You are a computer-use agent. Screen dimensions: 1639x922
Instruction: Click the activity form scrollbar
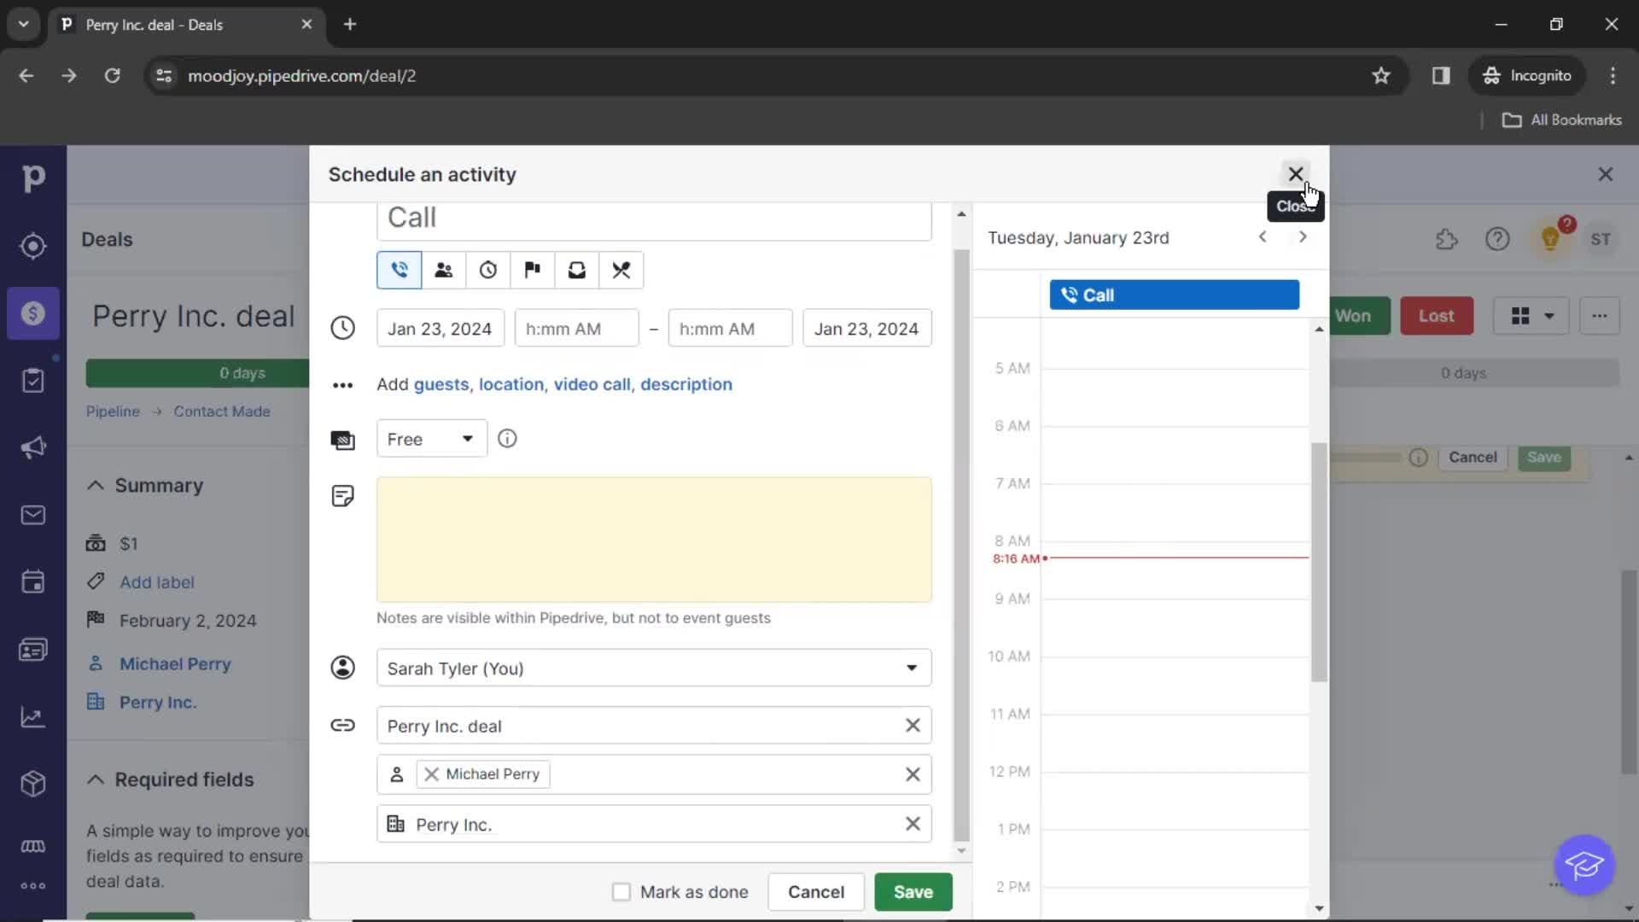[x=961, y=546]
